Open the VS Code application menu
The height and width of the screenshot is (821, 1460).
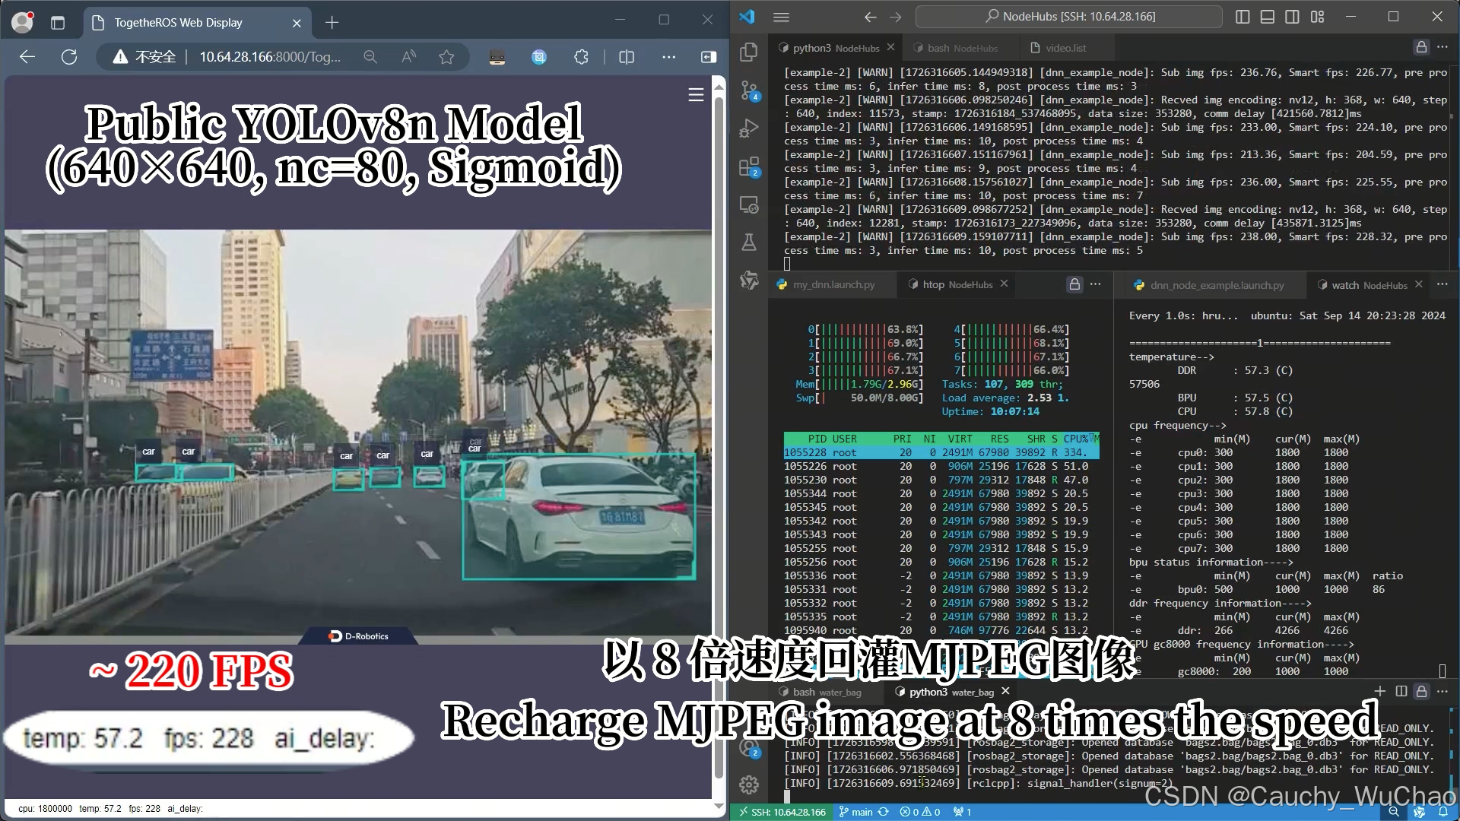(x=781, y=17)
